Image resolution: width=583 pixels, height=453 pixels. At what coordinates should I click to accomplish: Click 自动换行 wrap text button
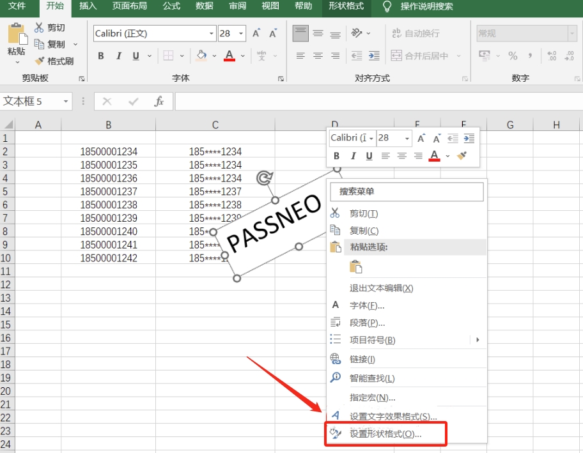coord(416,33)
